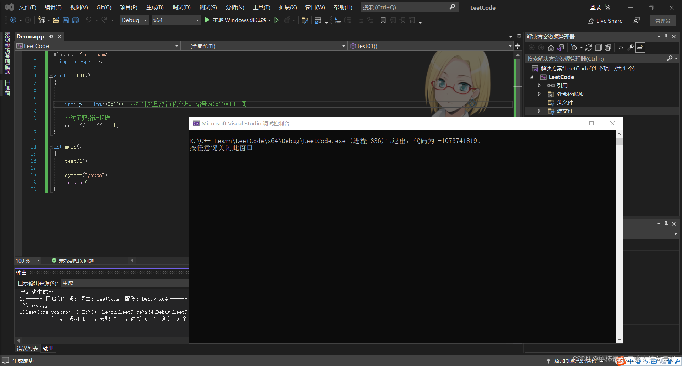Open the 视图(V) menu
The image size is (682, 366).
[79, 7]
